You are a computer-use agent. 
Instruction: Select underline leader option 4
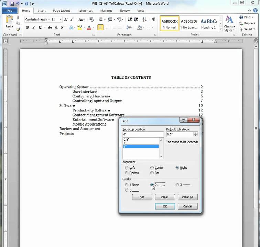[x=127, y=190]
